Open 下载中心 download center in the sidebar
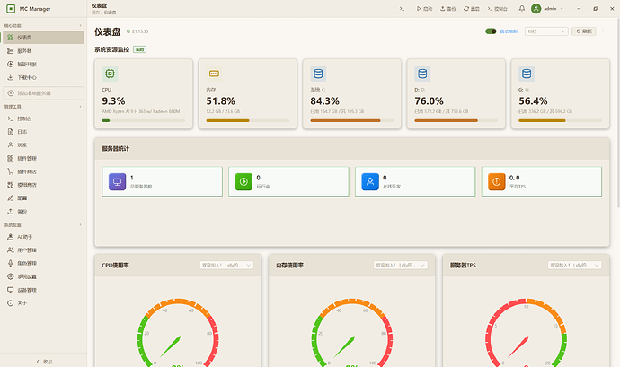Image resolution: width=620 pixels, height=367 pixels. click(x=43, y=77)
